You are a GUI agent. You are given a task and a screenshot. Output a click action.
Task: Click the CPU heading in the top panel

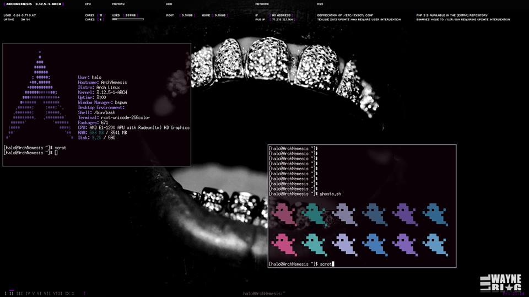pyautogui.click(x=88, y=4)
